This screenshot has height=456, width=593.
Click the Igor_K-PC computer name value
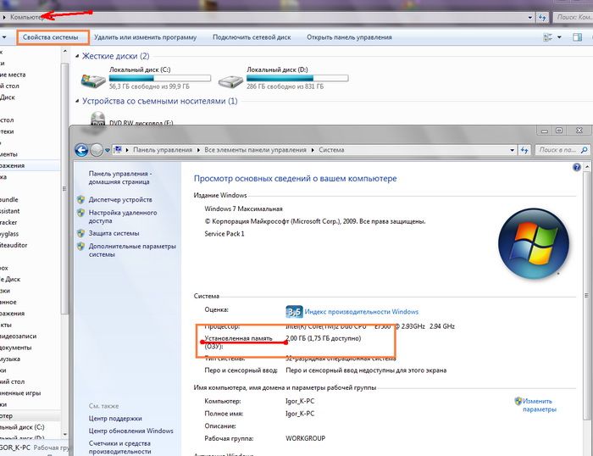(300, 401)
